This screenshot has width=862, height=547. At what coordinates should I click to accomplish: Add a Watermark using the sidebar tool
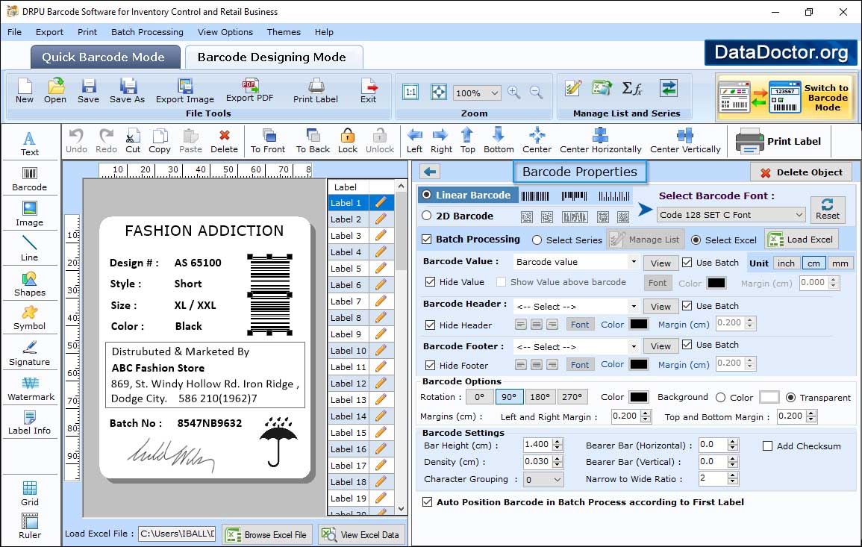[31, 388]
